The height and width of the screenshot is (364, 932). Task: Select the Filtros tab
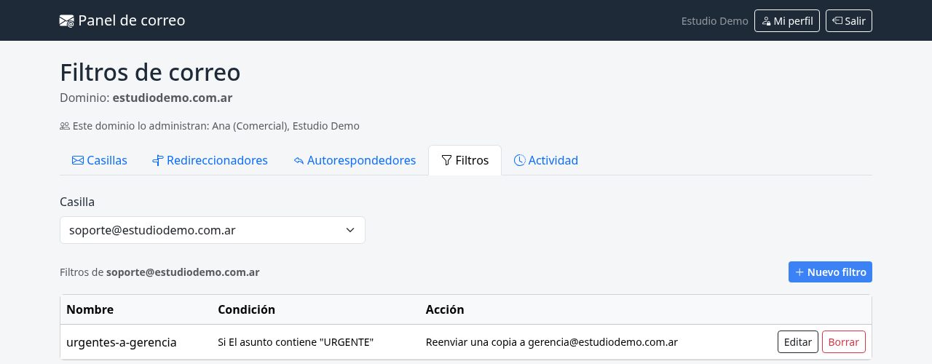click(465, 160)
